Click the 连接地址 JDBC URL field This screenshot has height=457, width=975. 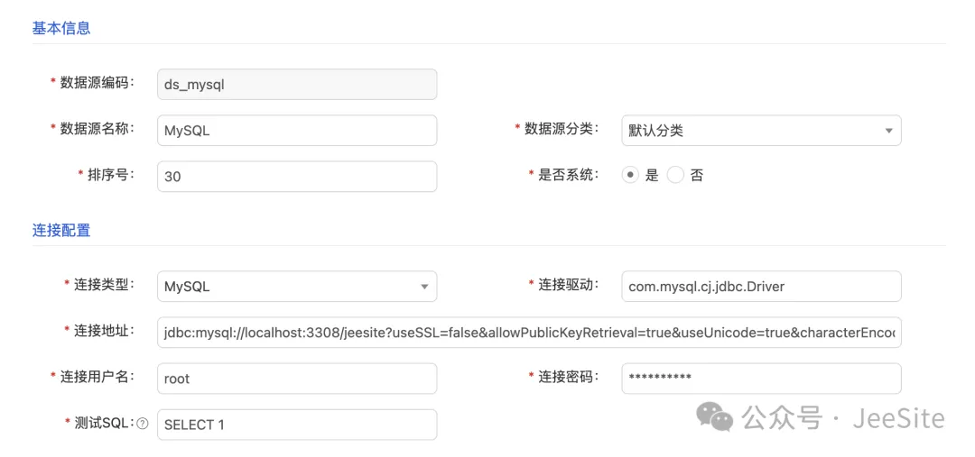(528, 333)
